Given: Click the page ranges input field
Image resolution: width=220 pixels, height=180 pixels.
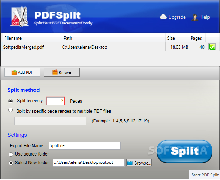Looking at the screenshot, I should (x=50, y=121).
